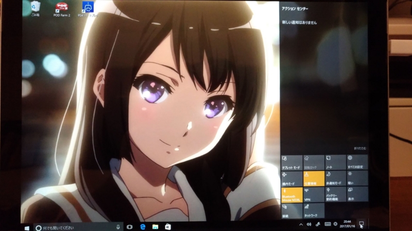Toggle the Bluetooth Mouse M336 tile
Viewport: 412px width, 231px height.
[291, 195]
